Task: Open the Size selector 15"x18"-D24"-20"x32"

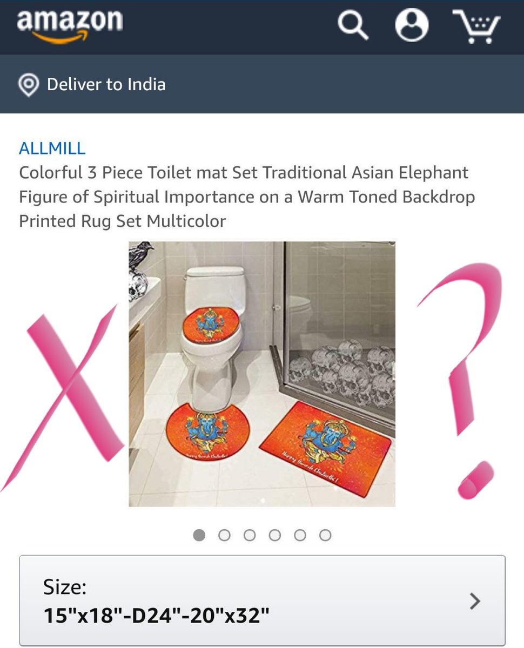Action: coord(262,600)
